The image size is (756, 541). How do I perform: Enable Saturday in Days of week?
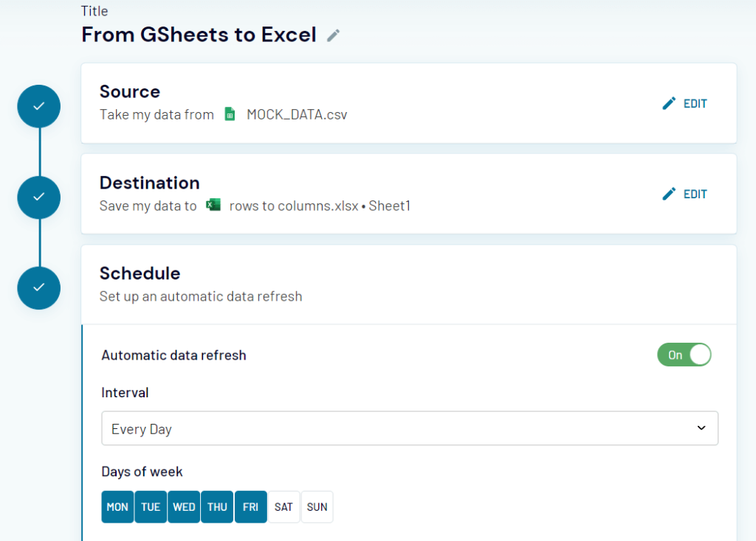pos(283,506)
